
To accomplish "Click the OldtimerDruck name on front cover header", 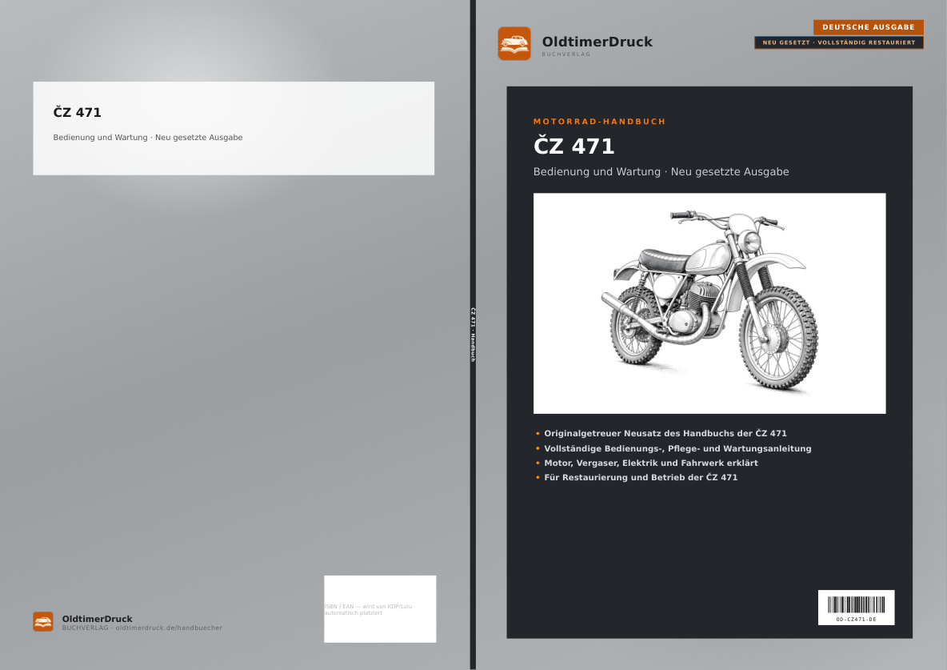I will click(597, 42).
